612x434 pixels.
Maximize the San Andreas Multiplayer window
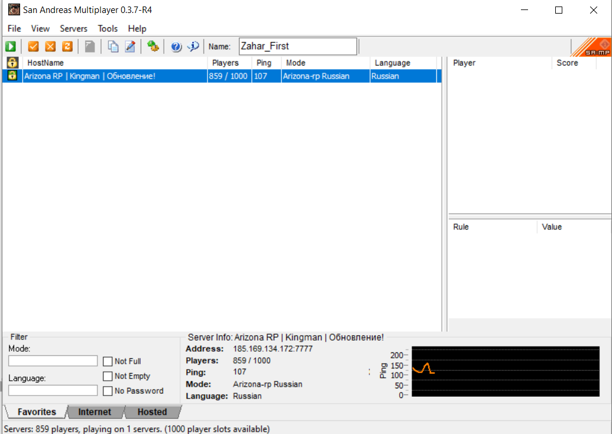click(x=559, y=10)
